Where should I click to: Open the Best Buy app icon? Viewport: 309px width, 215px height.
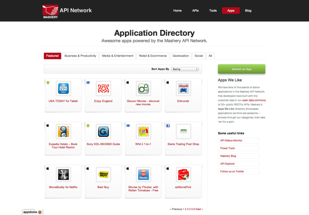103,174
